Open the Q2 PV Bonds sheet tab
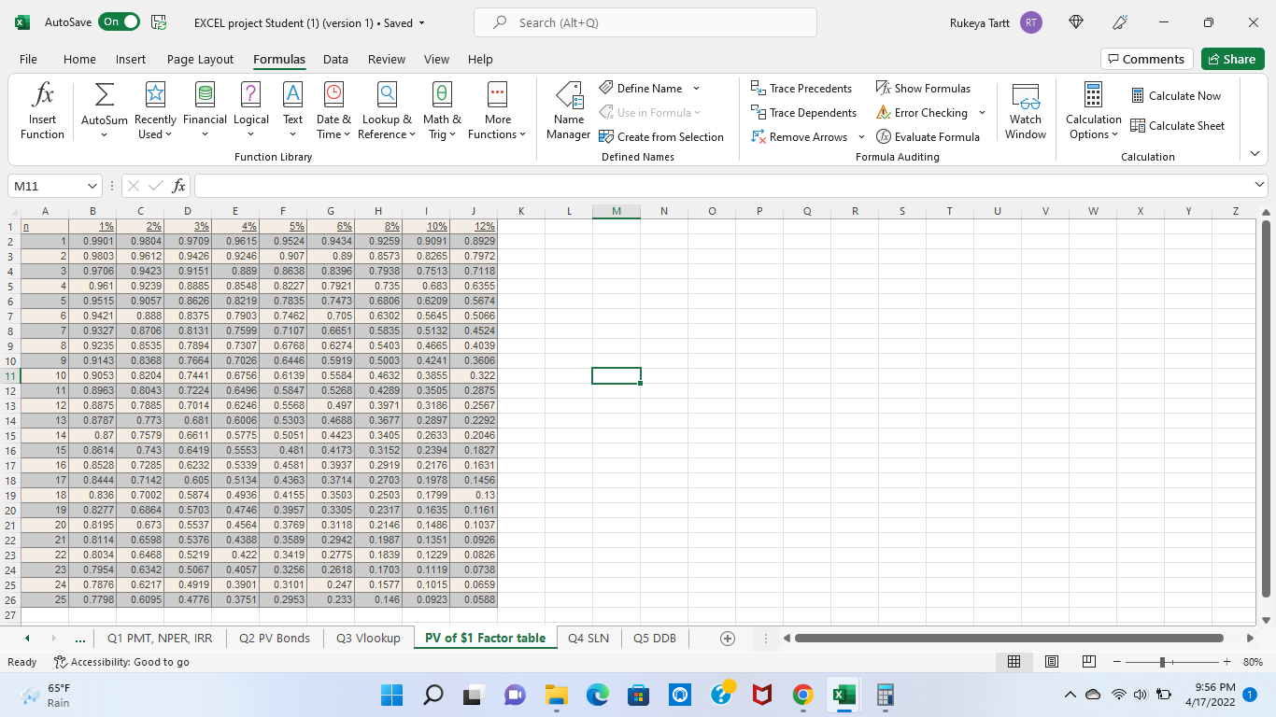Screen dimensions: 1276x717 [274, 638]
